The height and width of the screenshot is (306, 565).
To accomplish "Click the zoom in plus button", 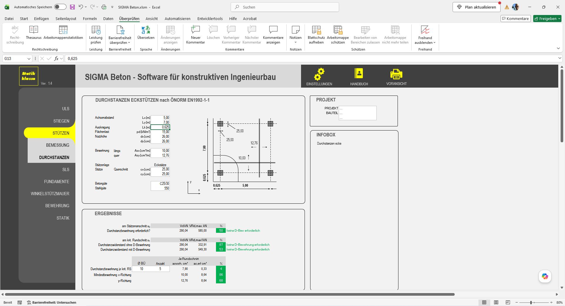I will tap(551, 302).
